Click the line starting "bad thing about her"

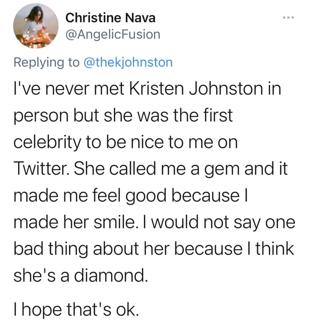pos(154,249)
